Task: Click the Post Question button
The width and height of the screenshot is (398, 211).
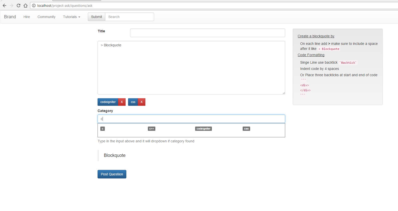Action: pos(112,174)
